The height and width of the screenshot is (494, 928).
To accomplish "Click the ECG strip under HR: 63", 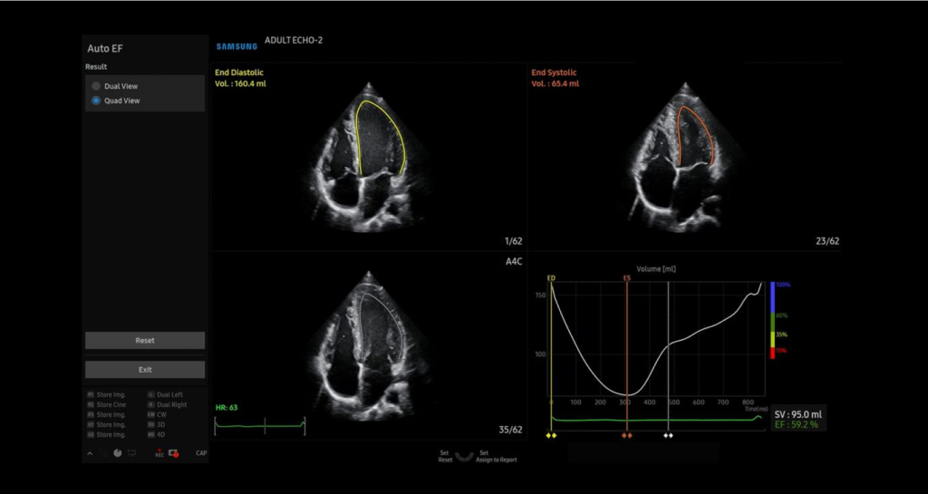I will (260, 425).
